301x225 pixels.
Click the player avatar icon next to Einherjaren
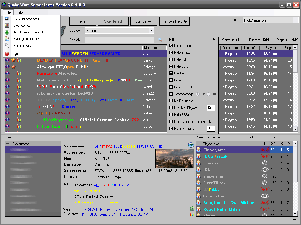coord(199,150)
